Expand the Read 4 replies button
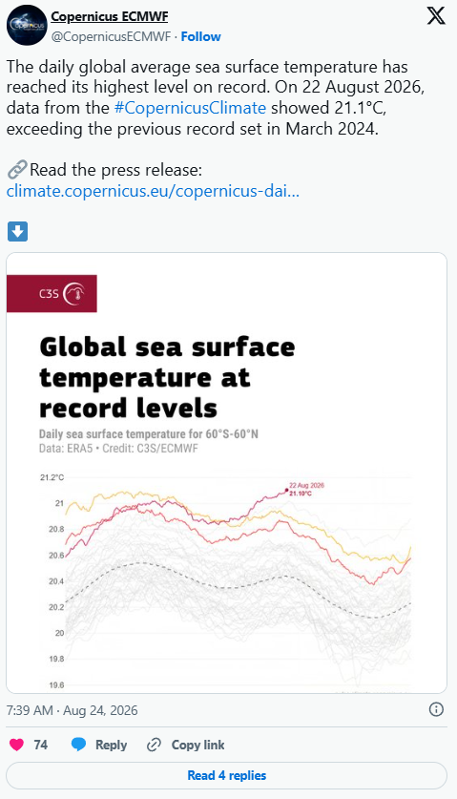This screenshot has height=799, width=457. pyautogui.click(x=227, y=775)
